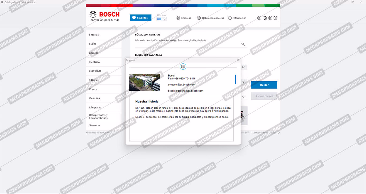Screen dimensions: 366x194
Task: Click the Bosch building photo thumbnail
Action: 144,82
